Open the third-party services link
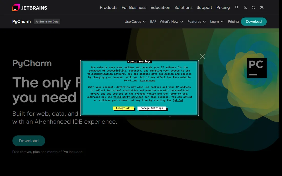Image resolution: width=282 pixels, height=176 pixels. point(128,97)
